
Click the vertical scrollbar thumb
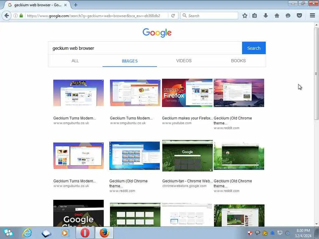316,73
